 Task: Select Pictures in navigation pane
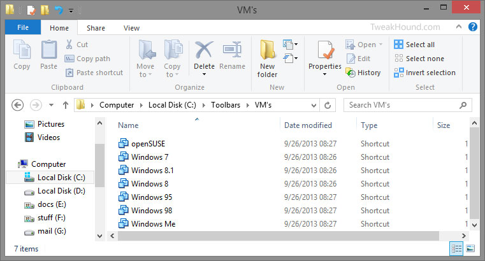pyautogui.click(x=45, y=124)
